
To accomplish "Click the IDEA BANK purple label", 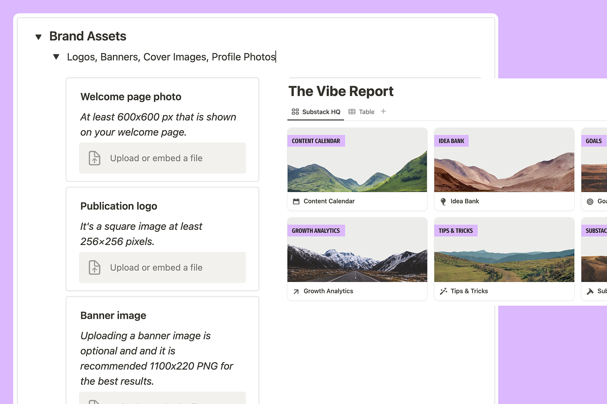I will point(452,141).
